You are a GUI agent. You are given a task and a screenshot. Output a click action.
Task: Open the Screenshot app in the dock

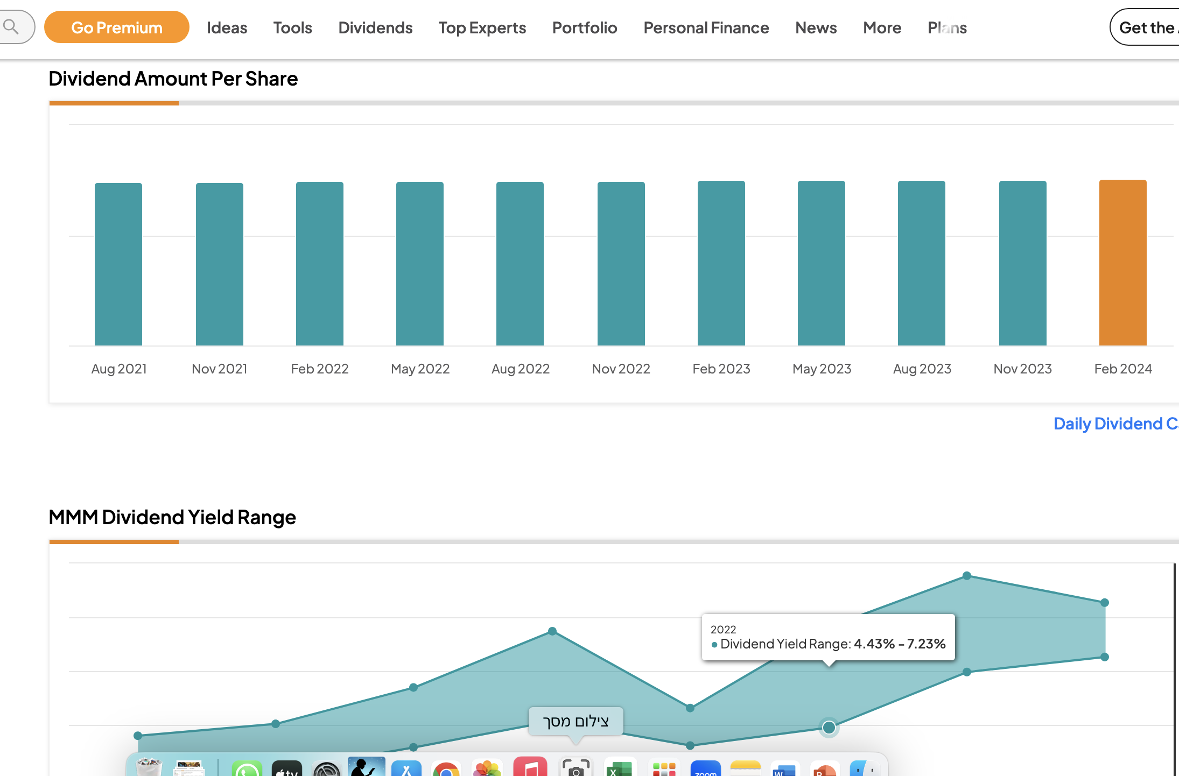[x=576, y=767]
